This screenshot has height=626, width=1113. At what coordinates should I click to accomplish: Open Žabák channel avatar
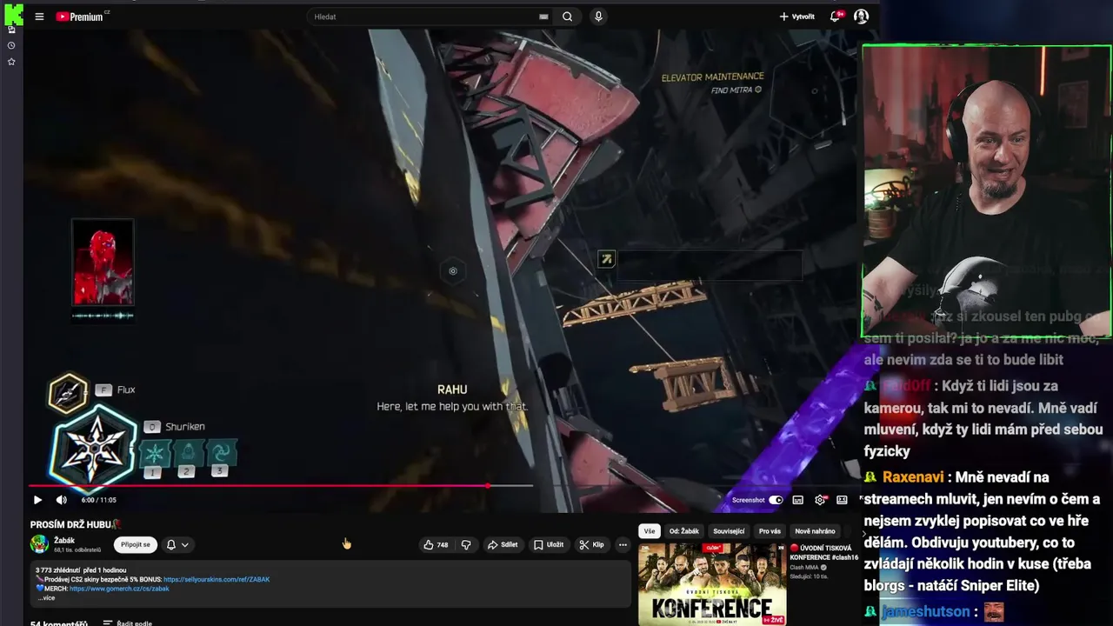tap(39, 544)
